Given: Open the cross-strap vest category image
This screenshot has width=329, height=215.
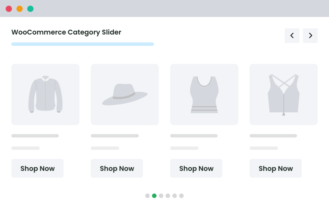Looking at the screenshot, I should [283, 94].
